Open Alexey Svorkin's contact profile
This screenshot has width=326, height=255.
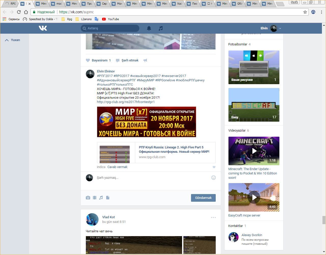(x=252, y=235)
